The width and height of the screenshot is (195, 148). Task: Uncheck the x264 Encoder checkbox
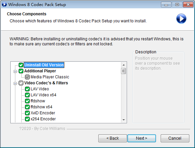(x=27, y=119)
